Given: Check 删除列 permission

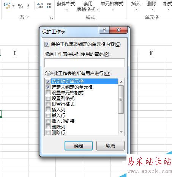Looking at the screenshot, I should click(x=48, y=127).
